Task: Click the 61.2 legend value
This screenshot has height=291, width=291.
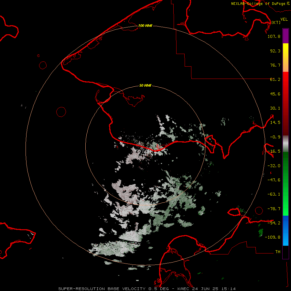Action: (x=275, y=80)
